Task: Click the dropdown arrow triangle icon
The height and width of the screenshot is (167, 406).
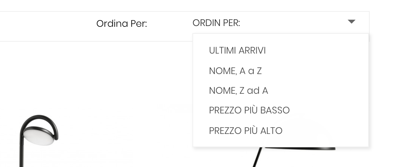Action: pyautogui.click(x=352, y=22)
